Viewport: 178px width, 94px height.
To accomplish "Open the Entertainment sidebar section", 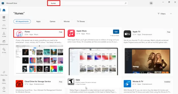I will (x=4, y=43).
